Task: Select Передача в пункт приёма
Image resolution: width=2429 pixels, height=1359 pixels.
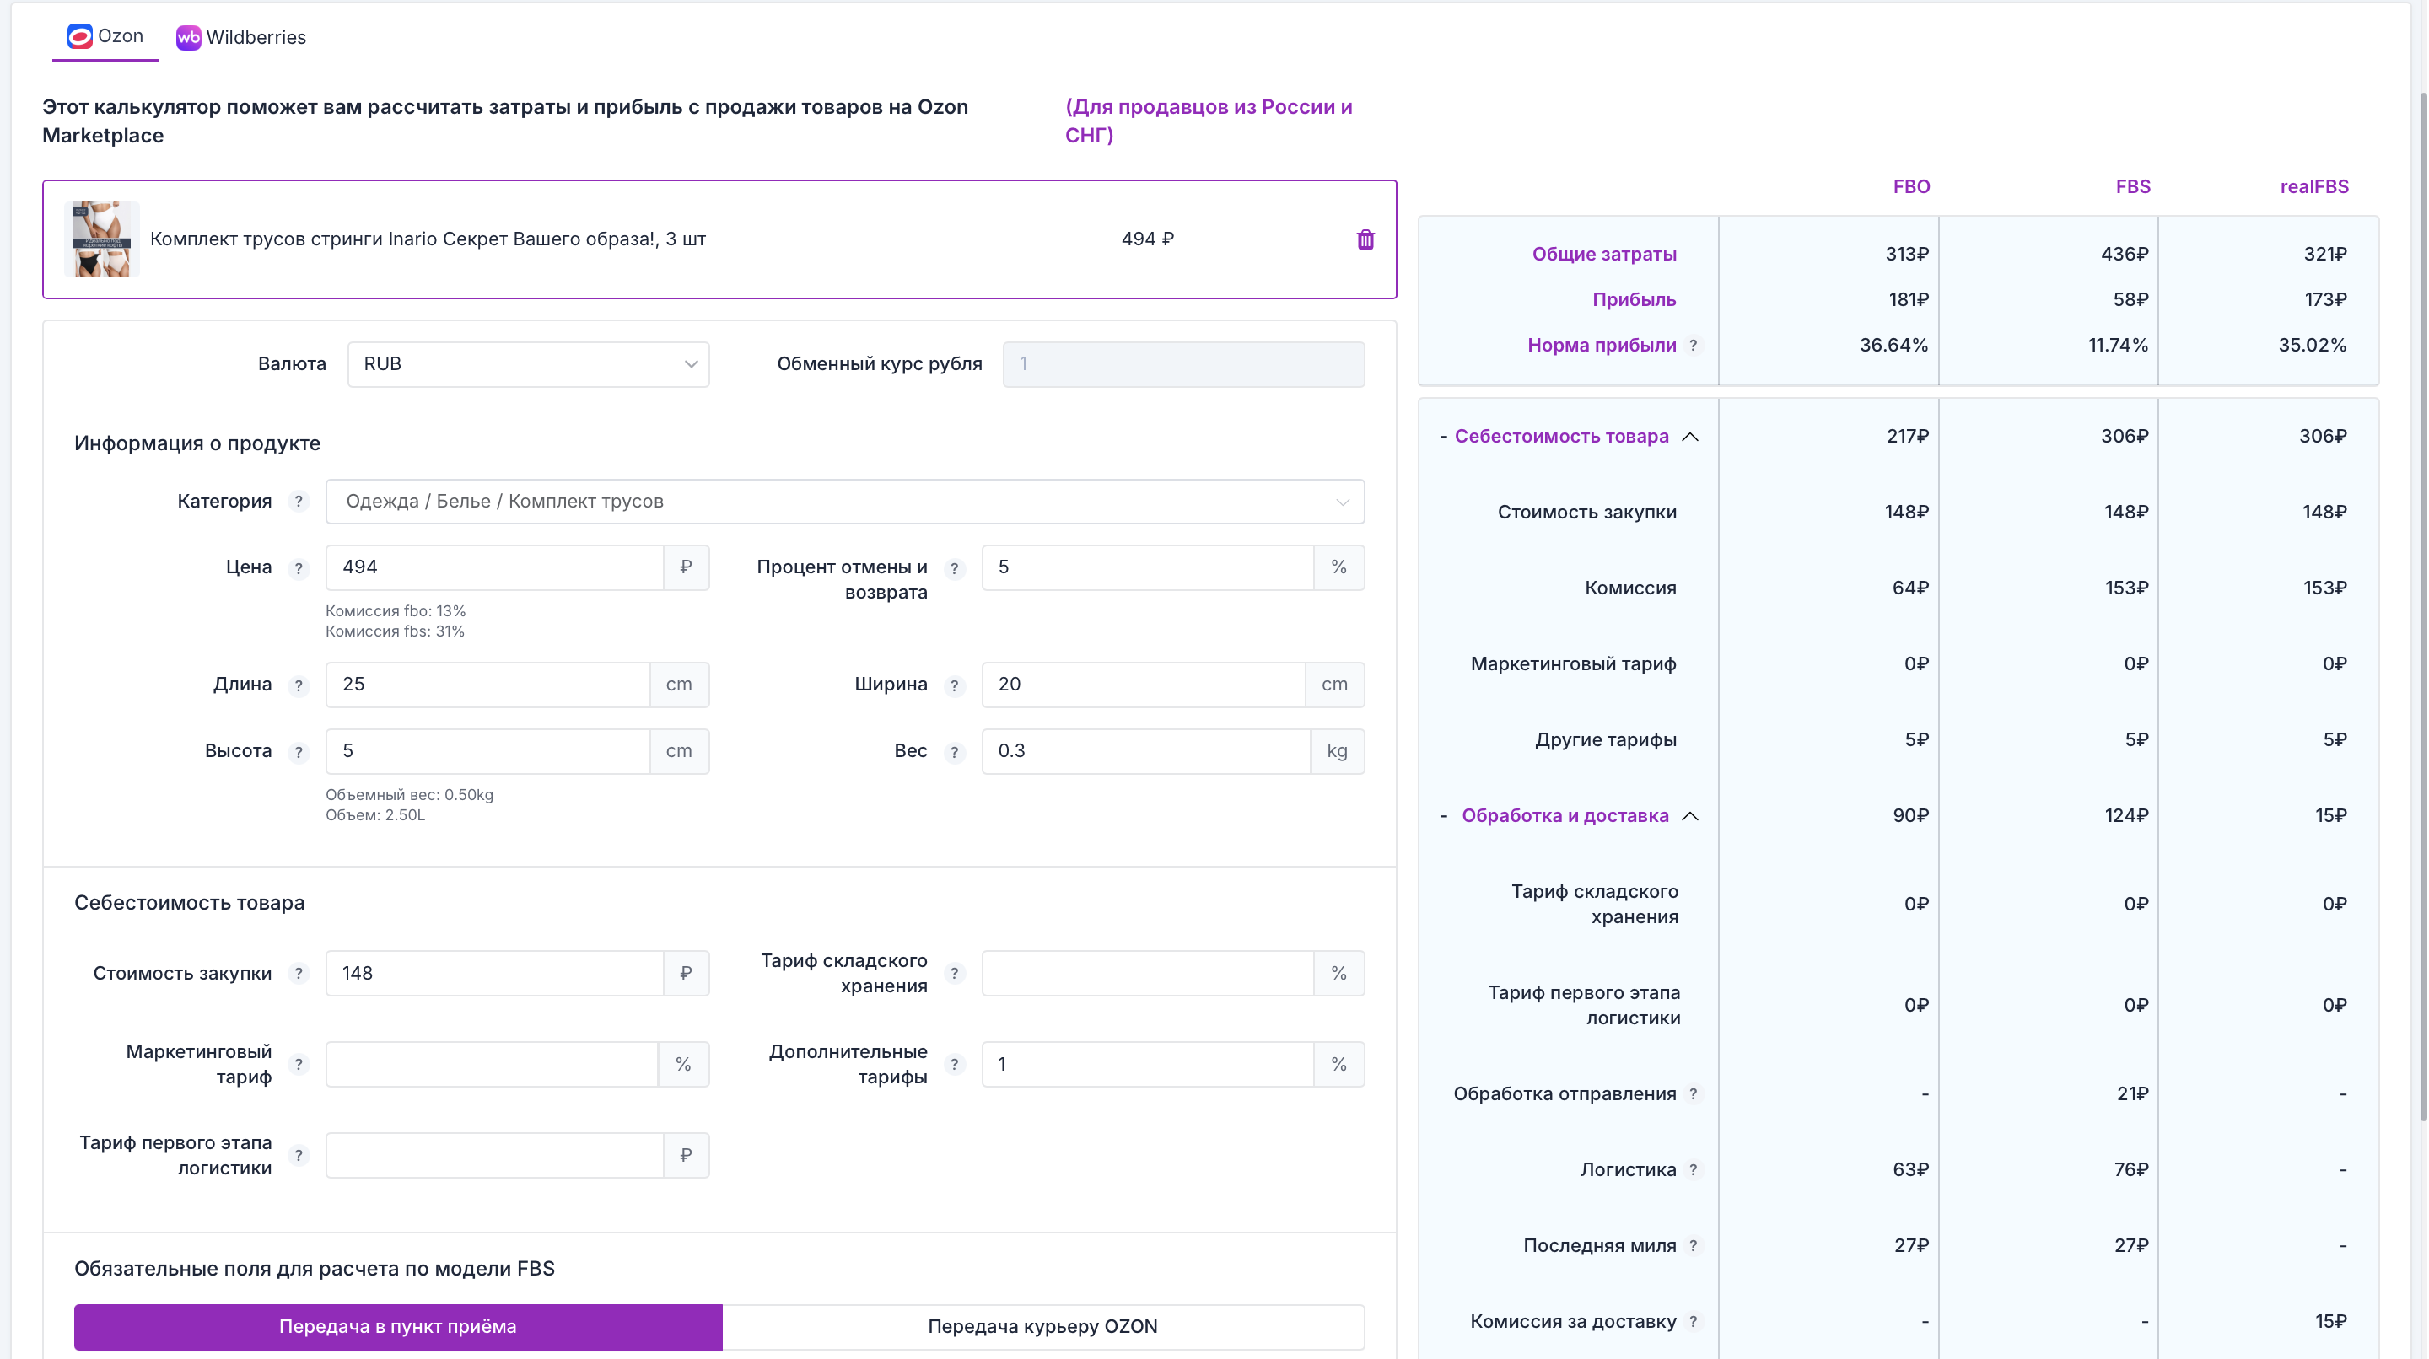Action: pos(398,1327)
